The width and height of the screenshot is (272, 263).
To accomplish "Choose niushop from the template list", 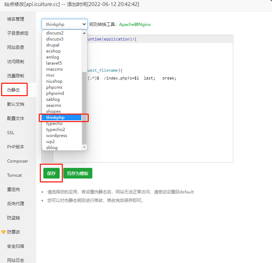I will pos(61,81).
